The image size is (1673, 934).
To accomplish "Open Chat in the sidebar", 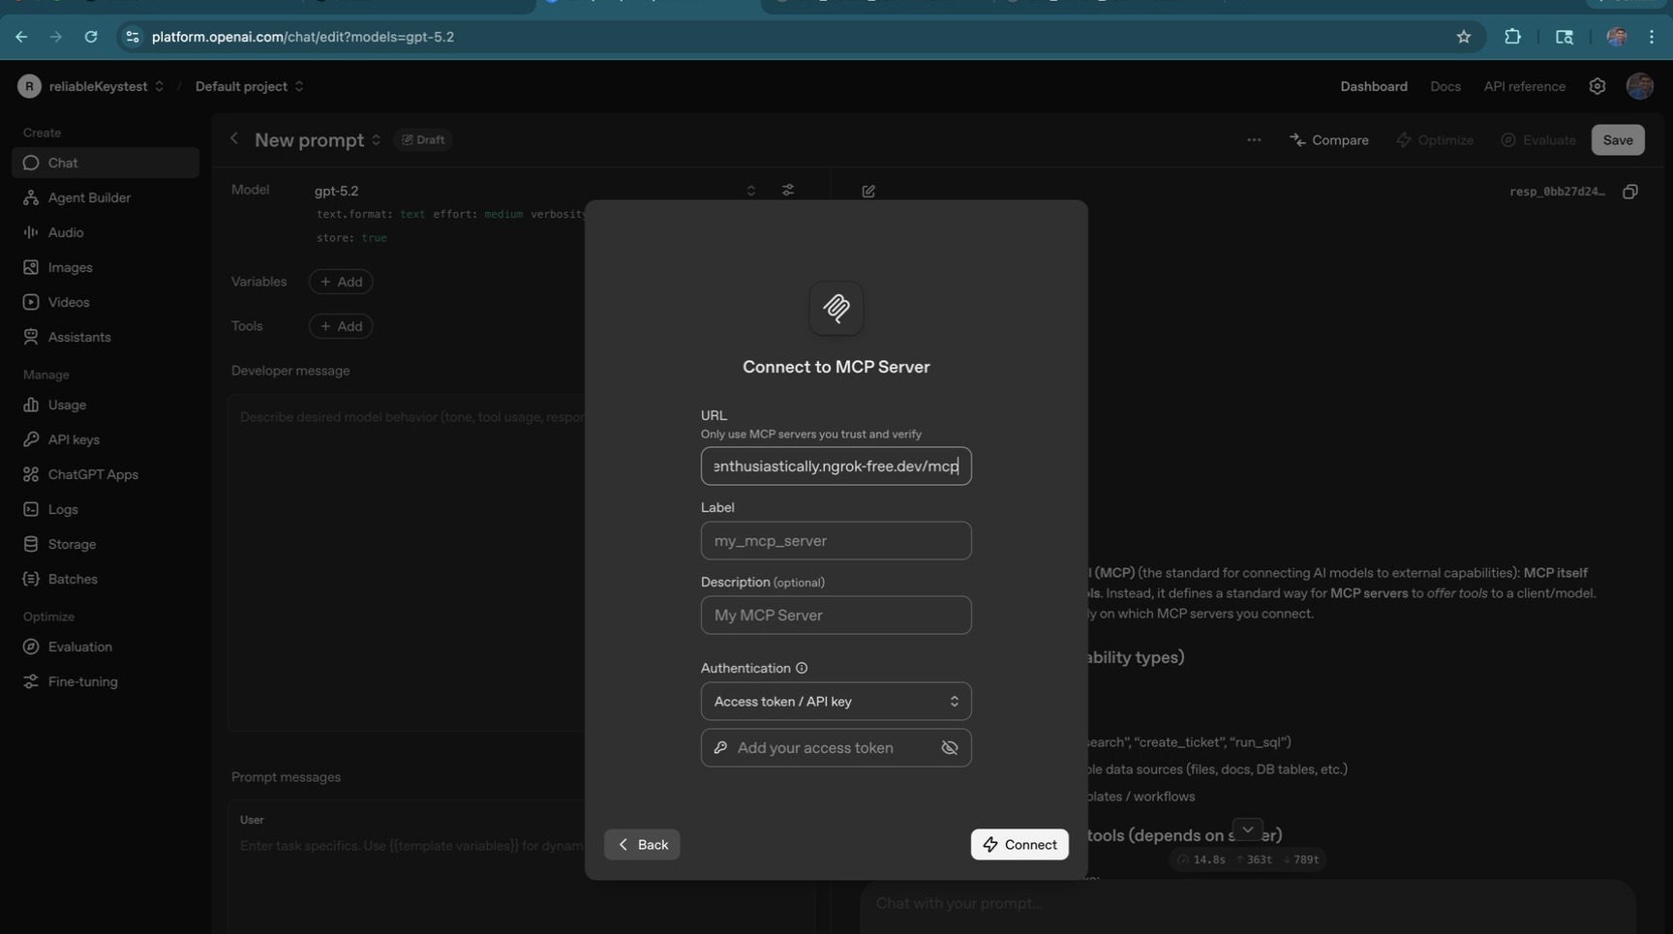I will pyautogui.click(x=106, y=163).
